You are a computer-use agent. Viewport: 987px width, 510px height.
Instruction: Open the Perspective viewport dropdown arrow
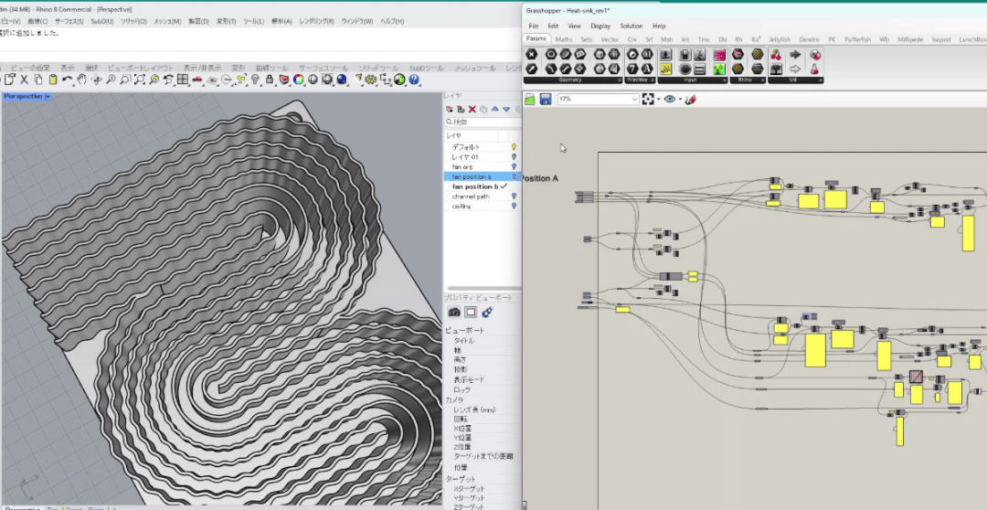48,96
